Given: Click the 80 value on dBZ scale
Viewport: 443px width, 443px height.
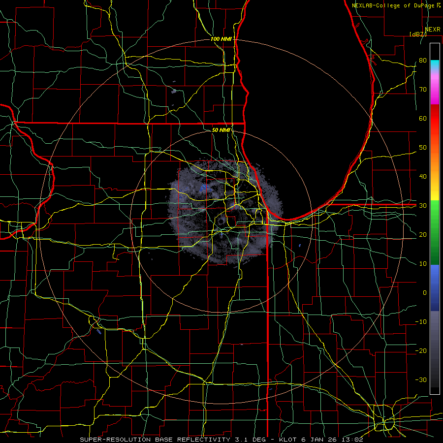Looking at the screenshot, I should click(423, 60).
